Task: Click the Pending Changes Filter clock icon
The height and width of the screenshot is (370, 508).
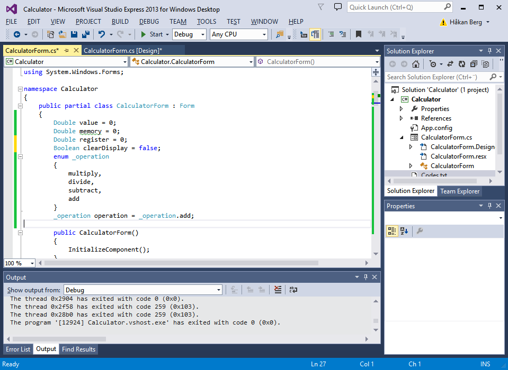Action: tap(433, 64)
